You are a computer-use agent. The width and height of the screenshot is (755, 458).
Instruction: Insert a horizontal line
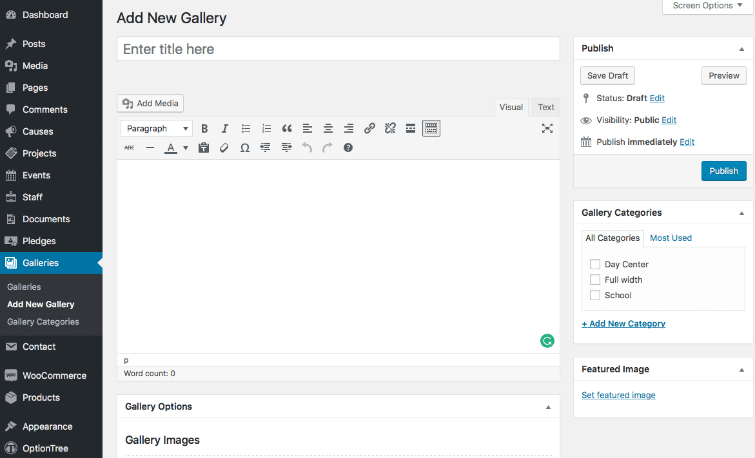click(x=150, y=148)
